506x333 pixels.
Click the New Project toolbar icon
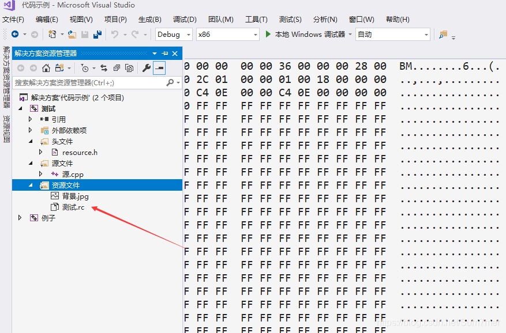[52, 34]
